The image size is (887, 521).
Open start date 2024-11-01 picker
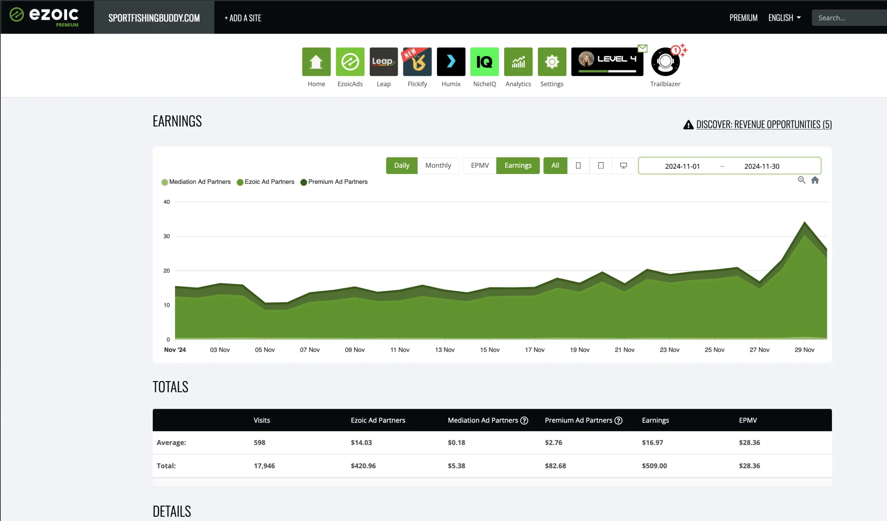[x=682, y=166]
